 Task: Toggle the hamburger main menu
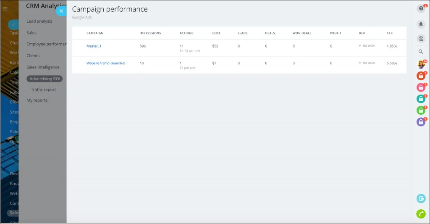click(5, 9)
